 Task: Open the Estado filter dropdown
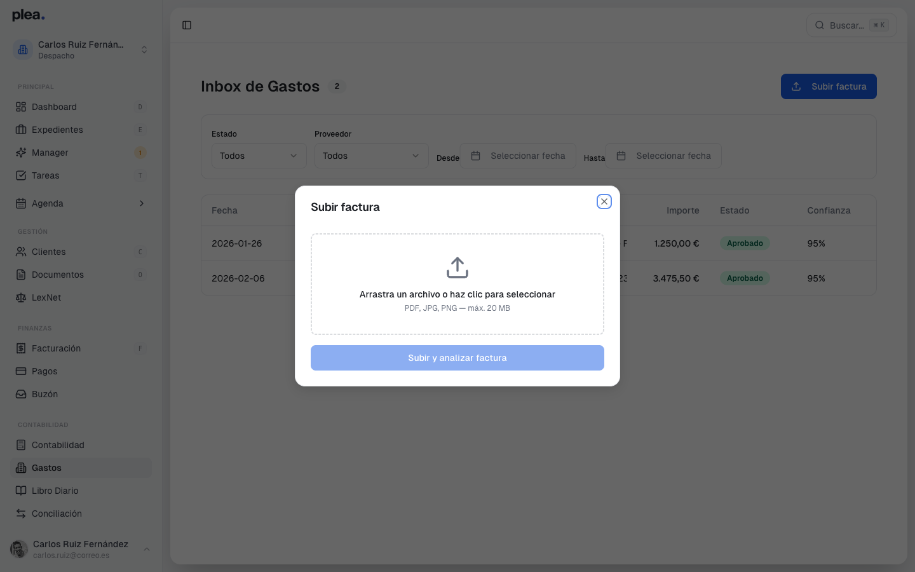click(x=259, y=156)
